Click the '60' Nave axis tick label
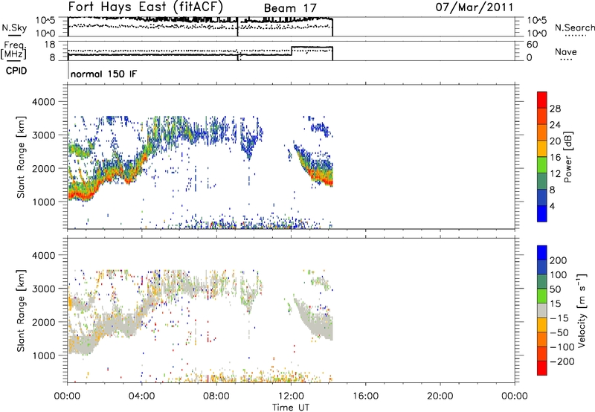 click(x=533, y=45)
